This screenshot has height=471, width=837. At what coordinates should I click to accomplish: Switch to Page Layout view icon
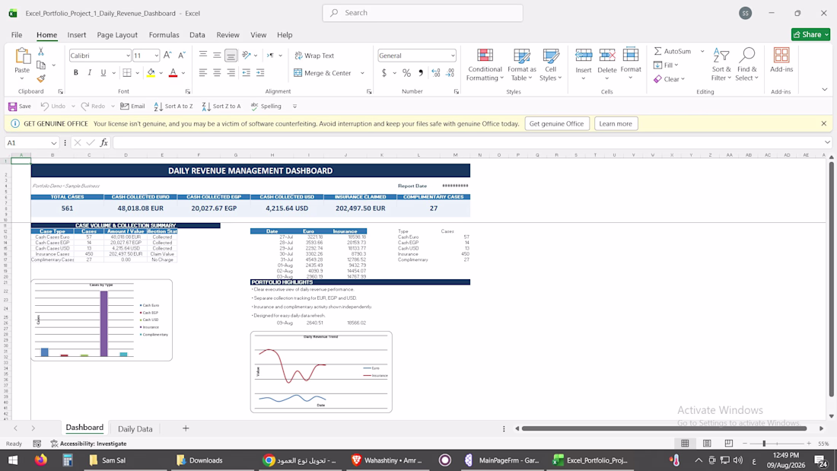point(707,444)
